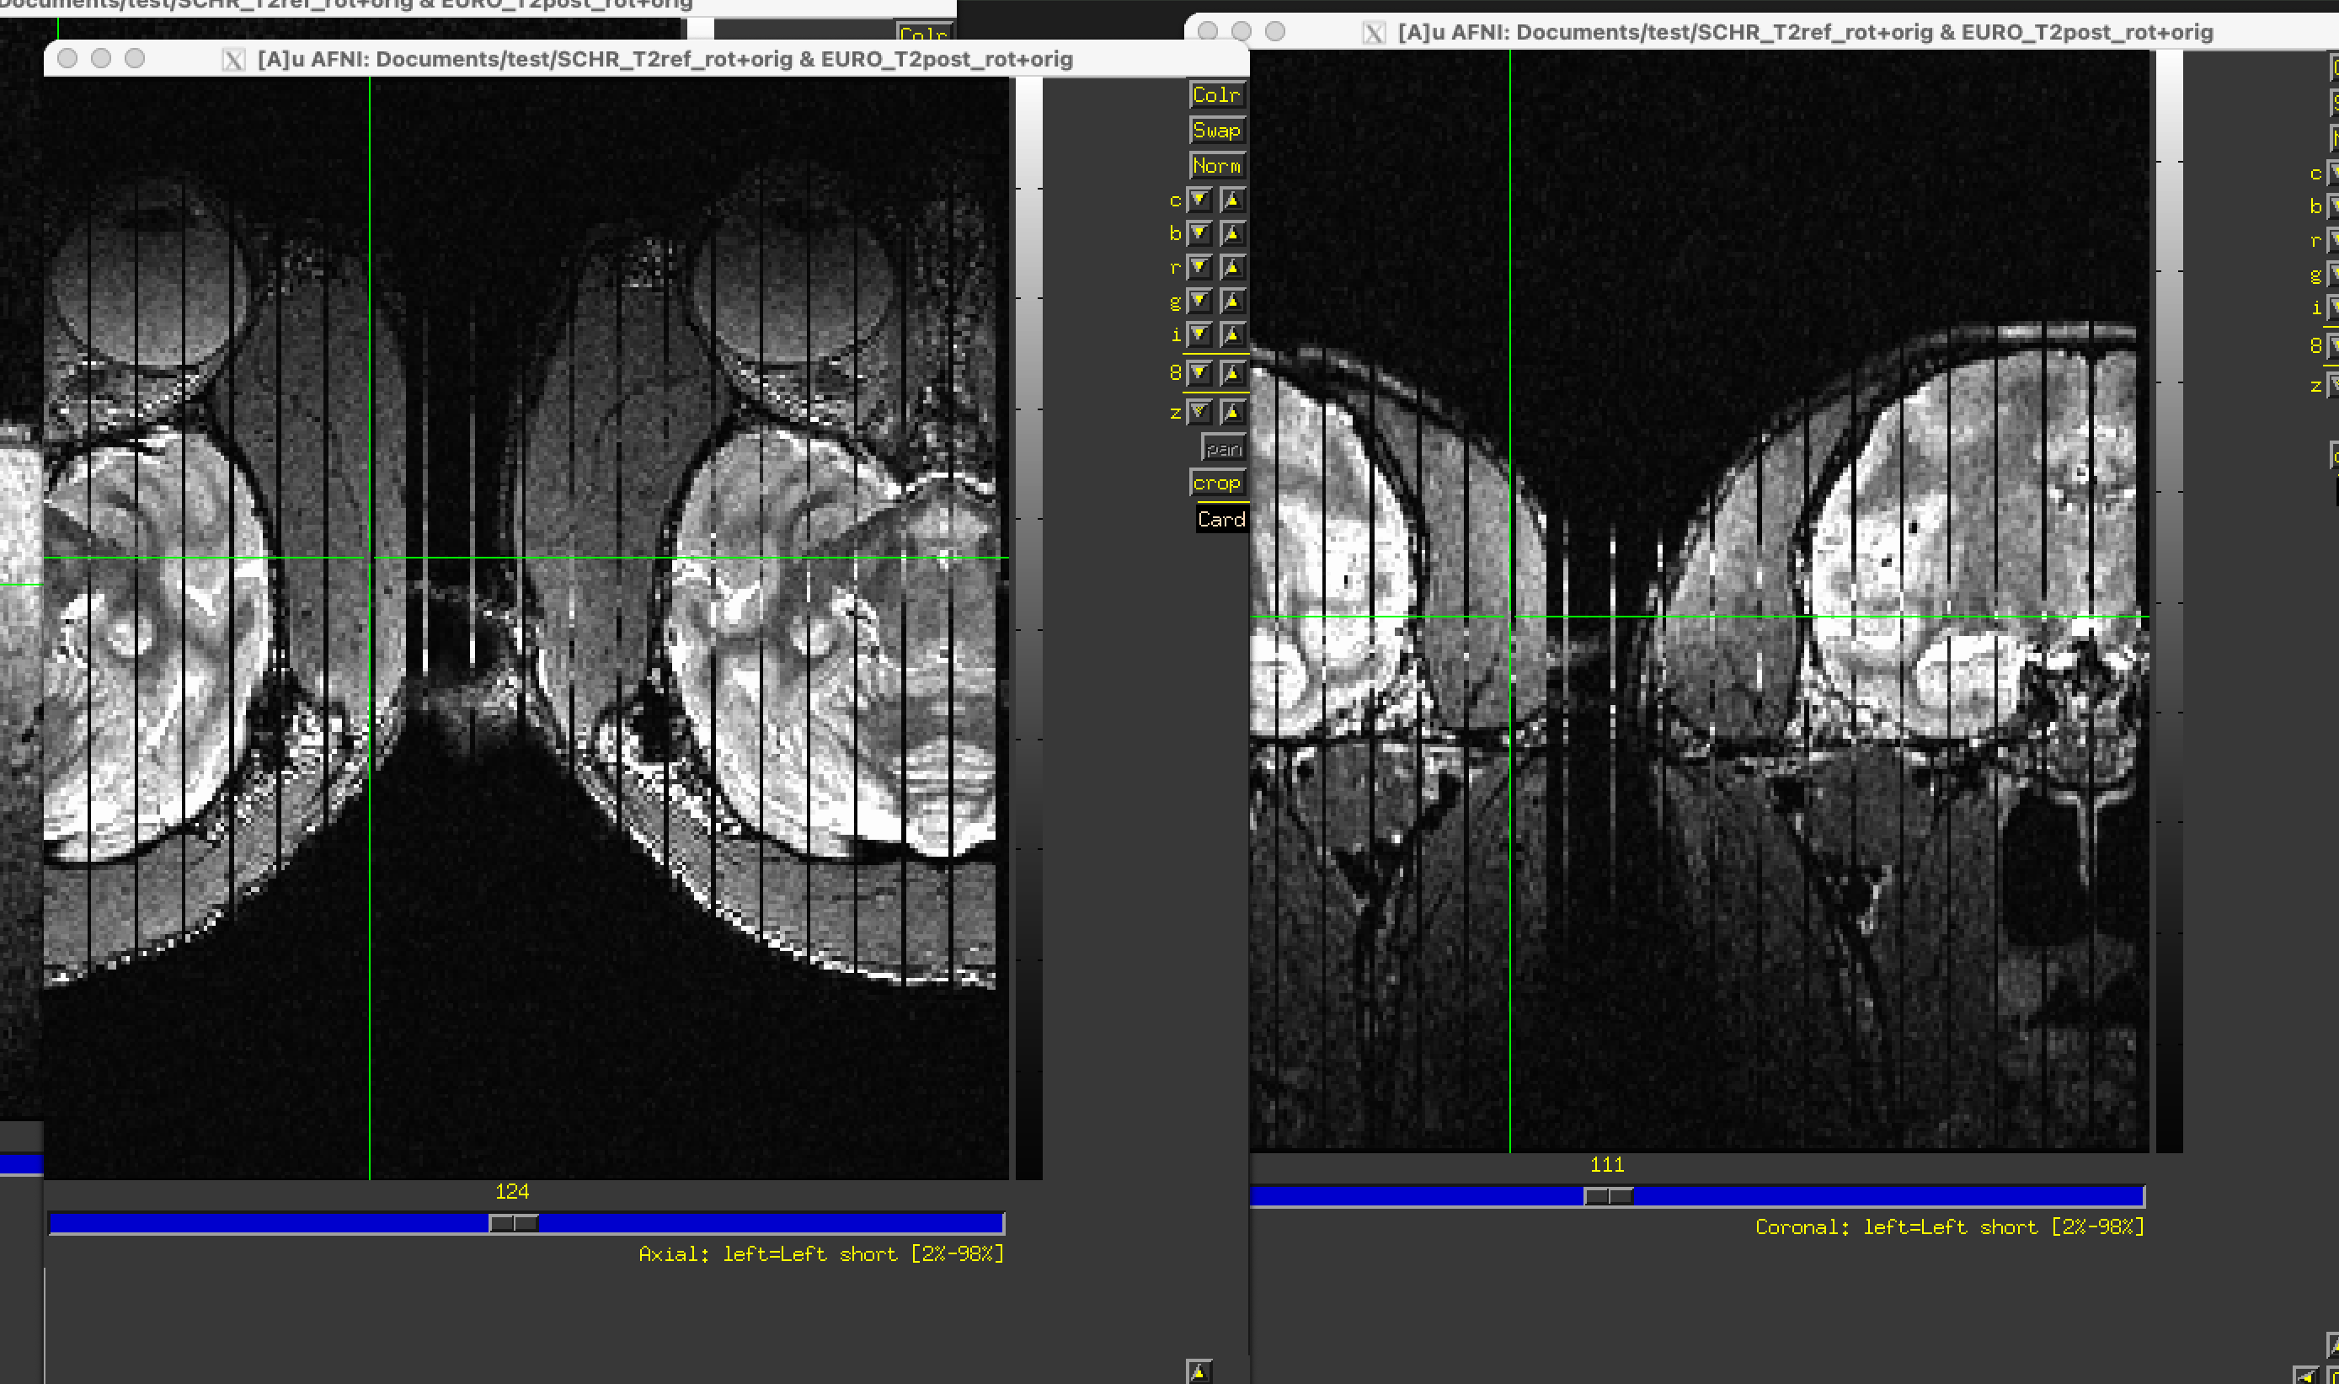Screen dimensions: 2339x1384
Task: Click the 'Coronal: left=Left short [2%-98%]' status text
Action: (1950, 1227)
